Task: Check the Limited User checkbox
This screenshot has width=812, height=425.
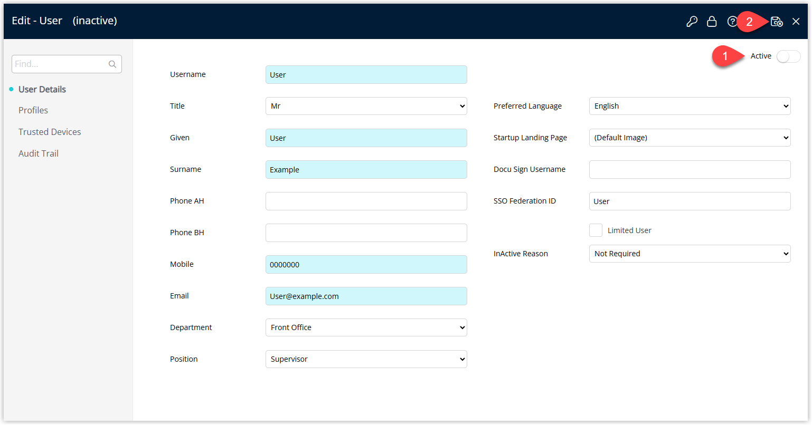Action: [x=596, y=230]
